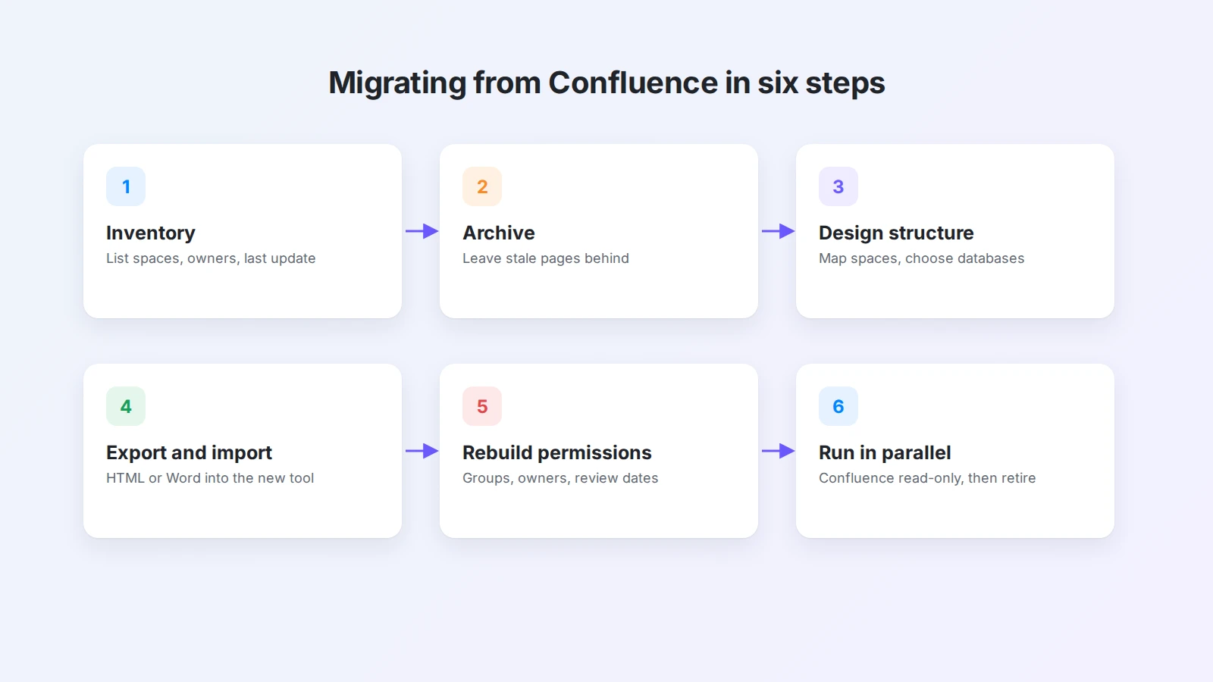Click 'Leave stale pages behind' text

(x=546, y=258)
